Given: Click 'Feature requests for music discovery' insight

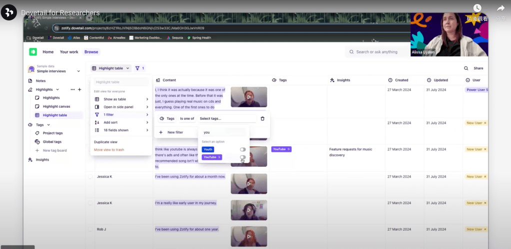Looking at the screenshot, I should click(x=351, y=152).
